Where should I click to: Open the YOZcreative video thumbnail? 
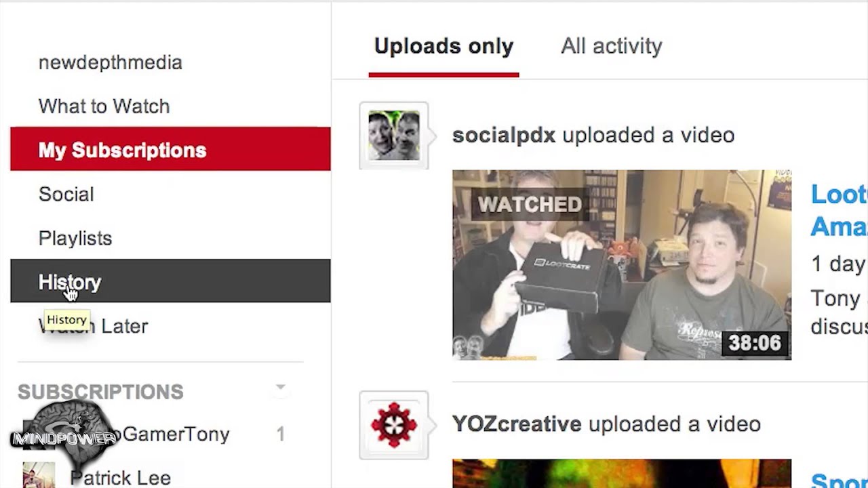621,474
